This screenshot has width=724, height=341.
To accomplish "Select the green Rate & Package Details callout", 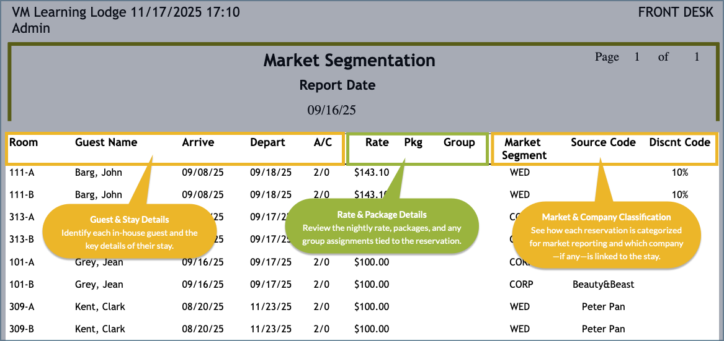I will (382, 228).
